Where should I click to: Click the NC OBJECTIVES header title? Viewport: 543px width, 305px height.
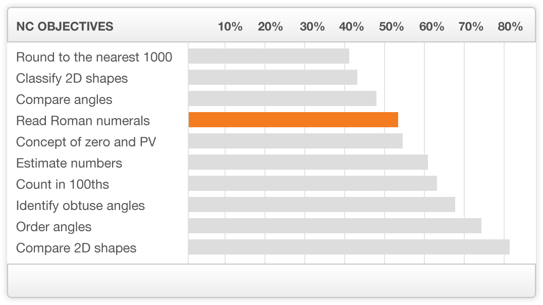[65, 26]
